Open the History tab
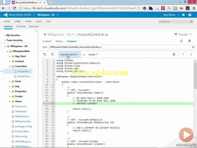 point(59,41)
